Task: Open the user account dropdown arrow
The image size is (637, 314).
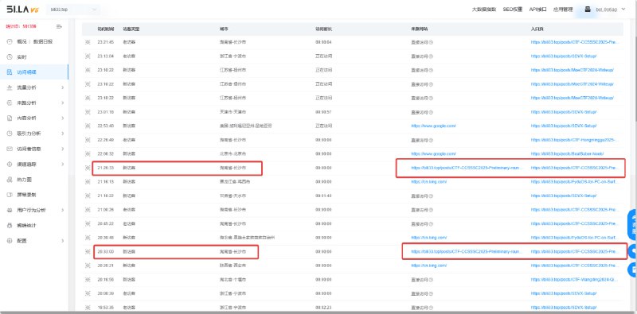Action: (623, 10)
